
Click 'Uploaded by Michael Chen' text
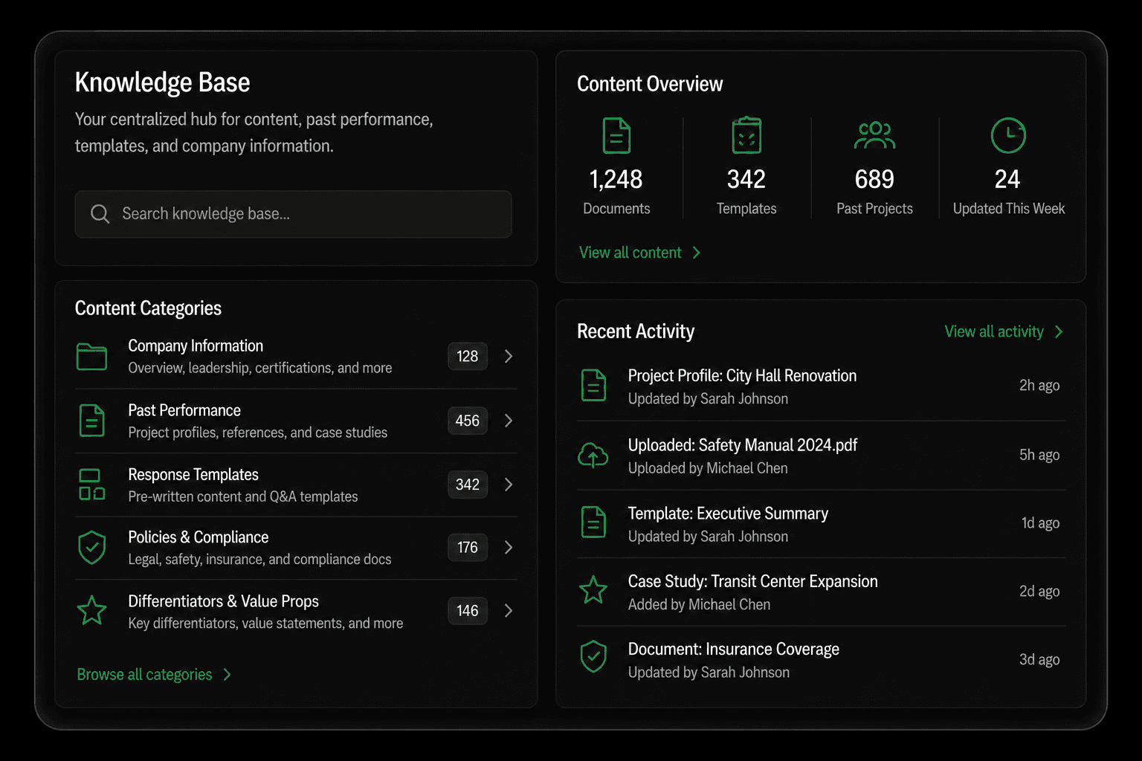(708, 468)
